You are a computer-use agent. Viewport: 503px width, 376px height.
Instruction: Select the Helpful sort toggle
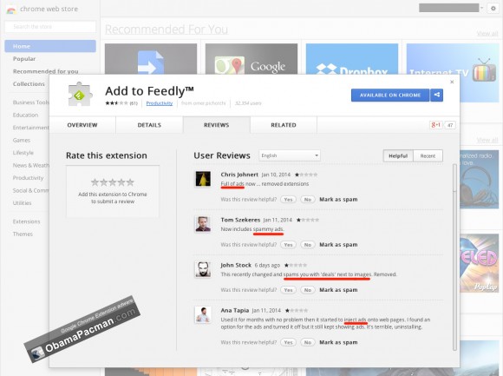398,155
